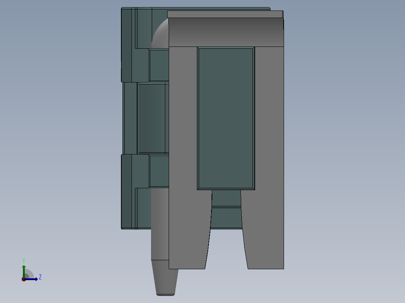Click the Y label on coordinate triad

point(24,261)
